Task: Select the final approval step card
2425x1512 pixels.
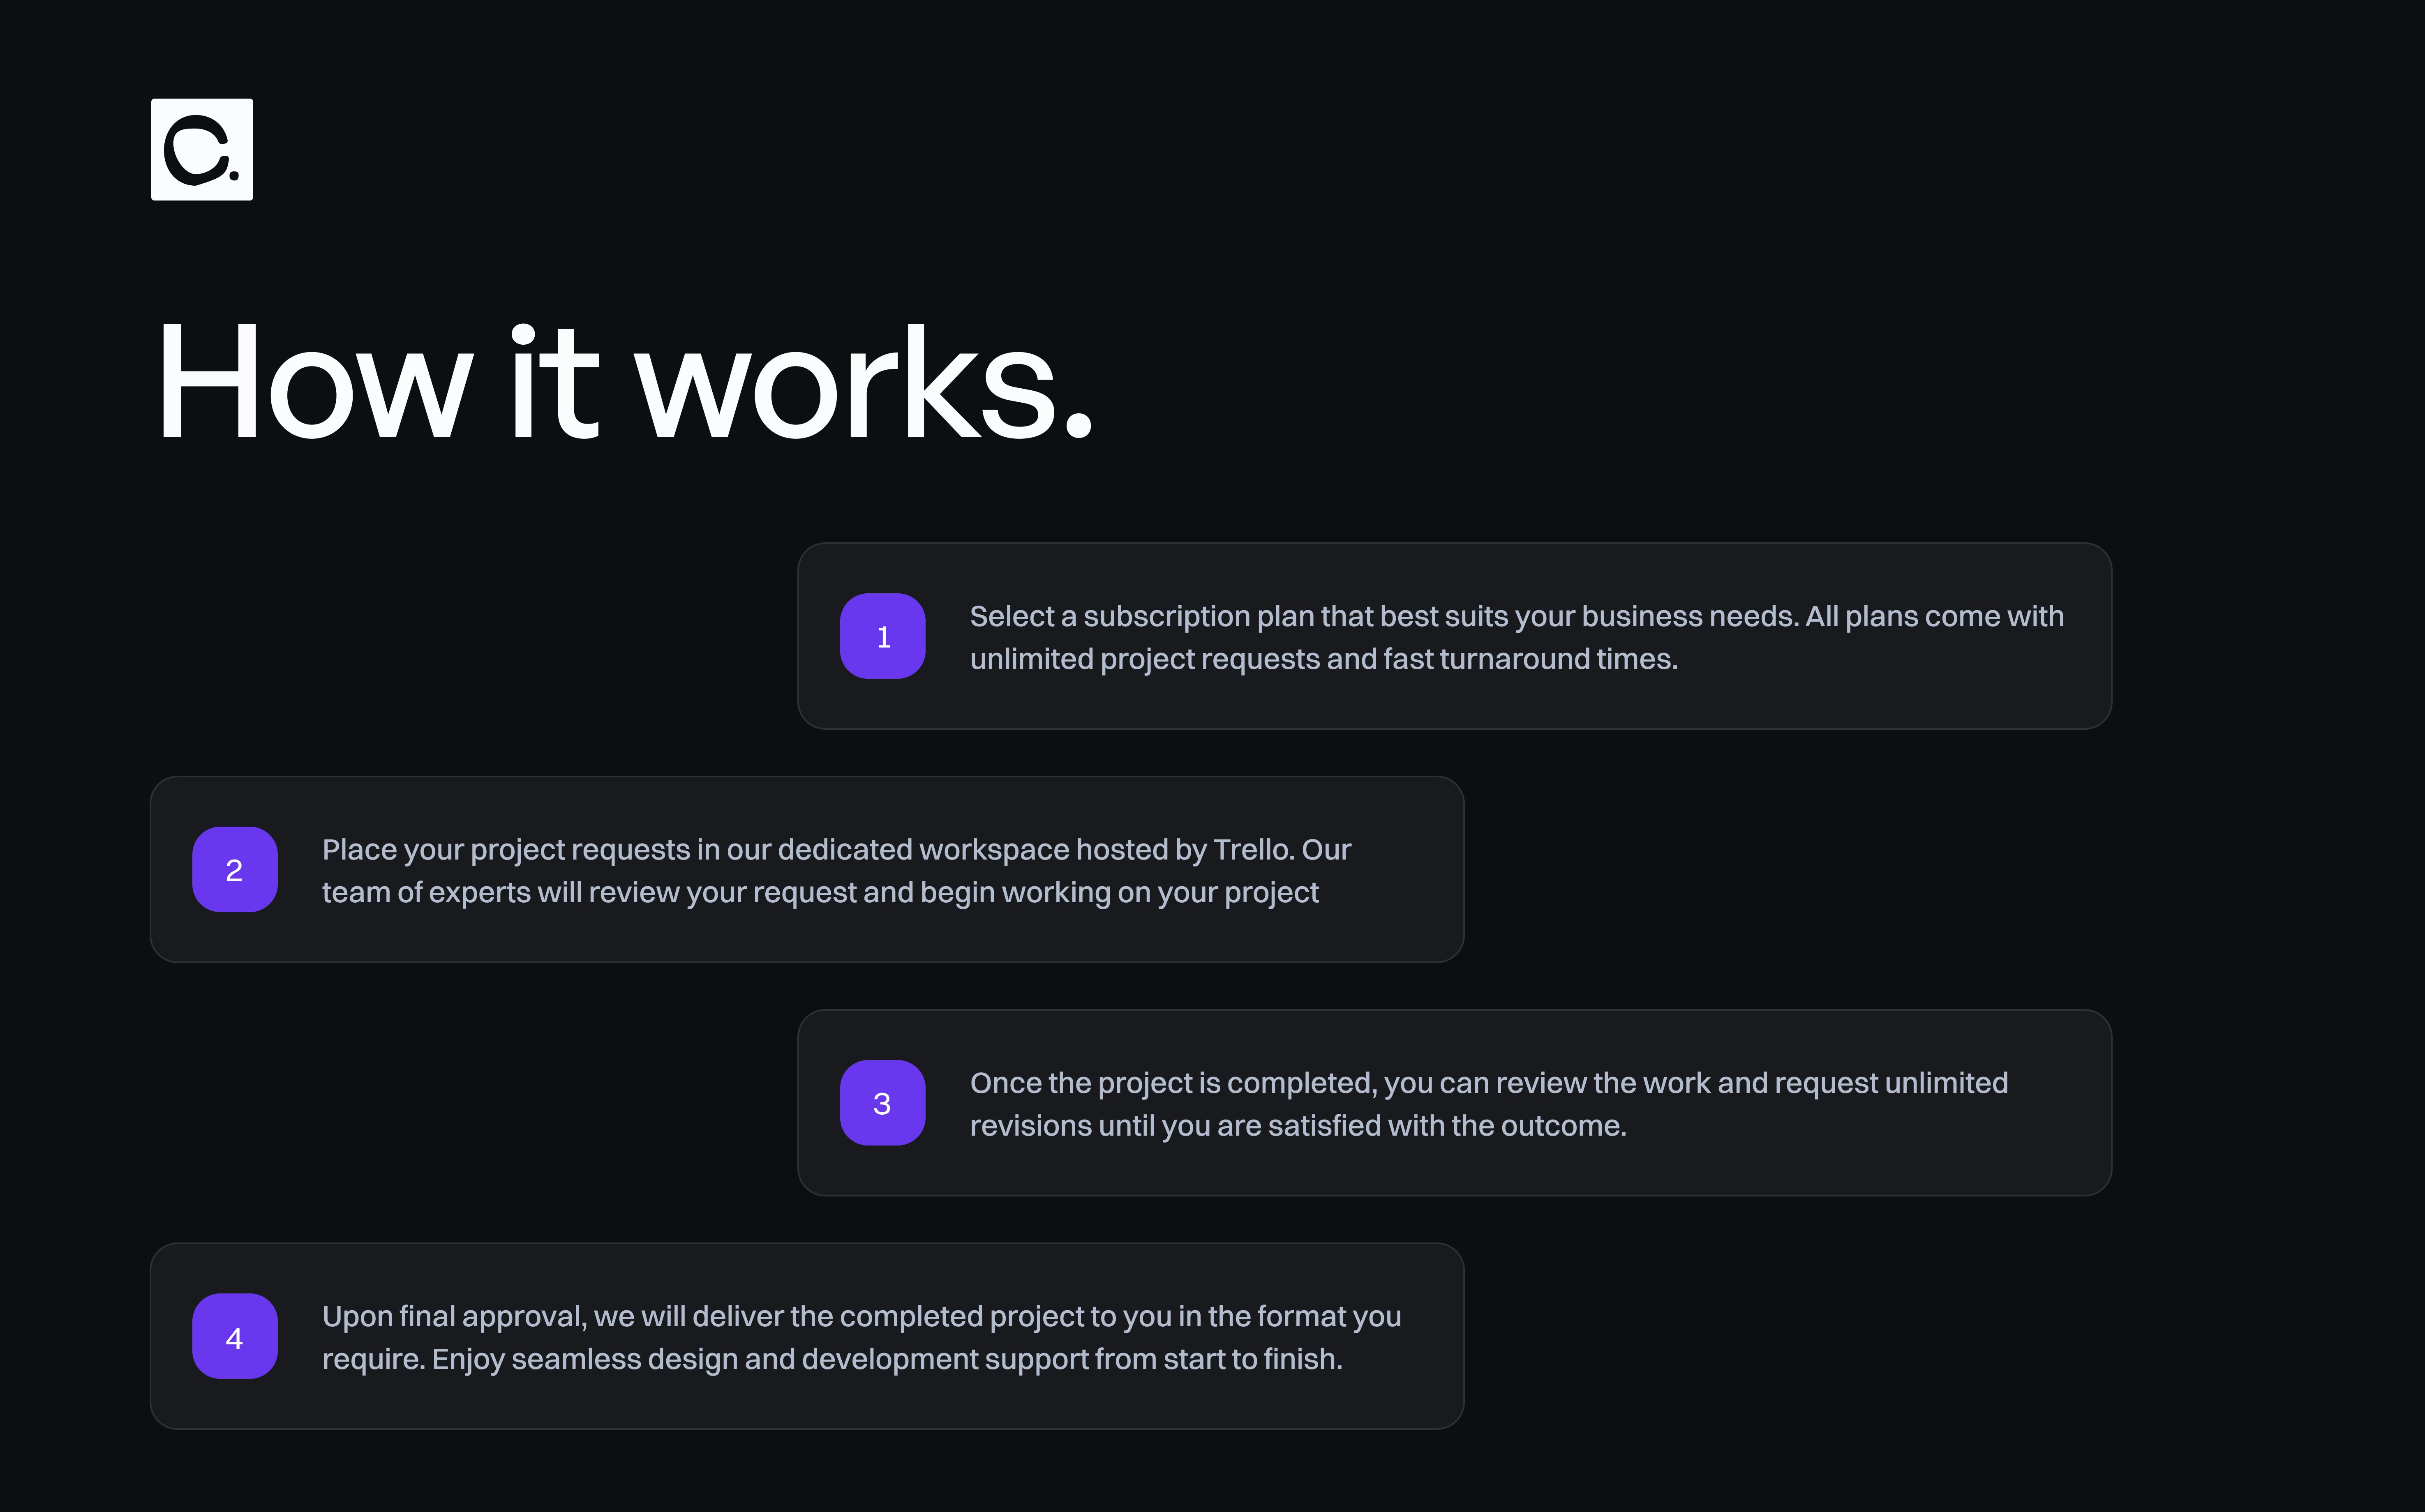Action: 807,1336
